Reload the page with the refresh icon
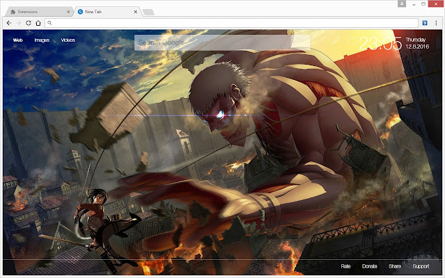 pos(29,23)
